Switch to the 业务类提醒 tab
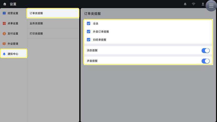The image size is (217, 122). 53,23
